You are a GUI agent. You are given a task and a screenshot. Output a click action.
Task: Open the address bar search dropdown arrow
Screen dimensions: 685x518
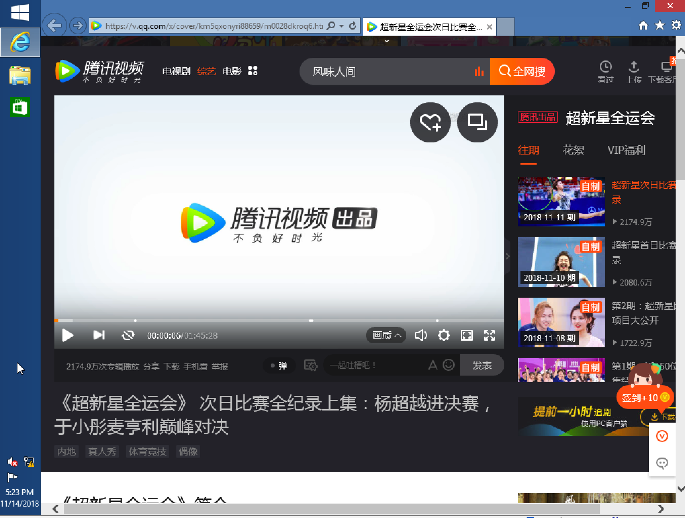pos(340,26)
